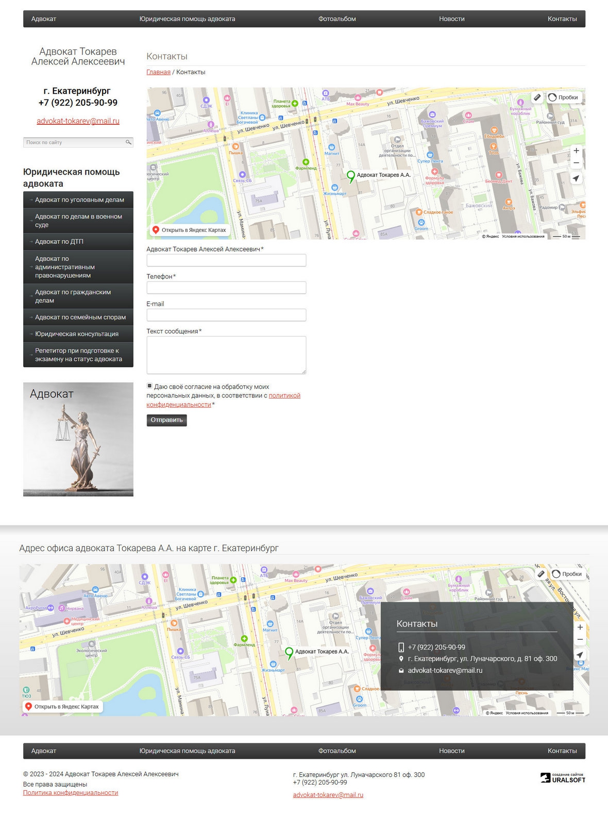608x815 pixels.
Task: Open the URALSOFT developer logo link
Action: click(563, 778)
